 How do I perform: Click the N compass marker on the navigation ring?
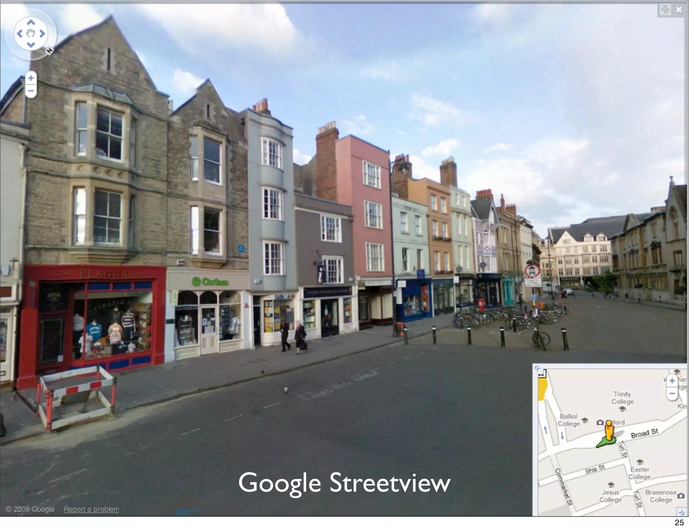50,51
